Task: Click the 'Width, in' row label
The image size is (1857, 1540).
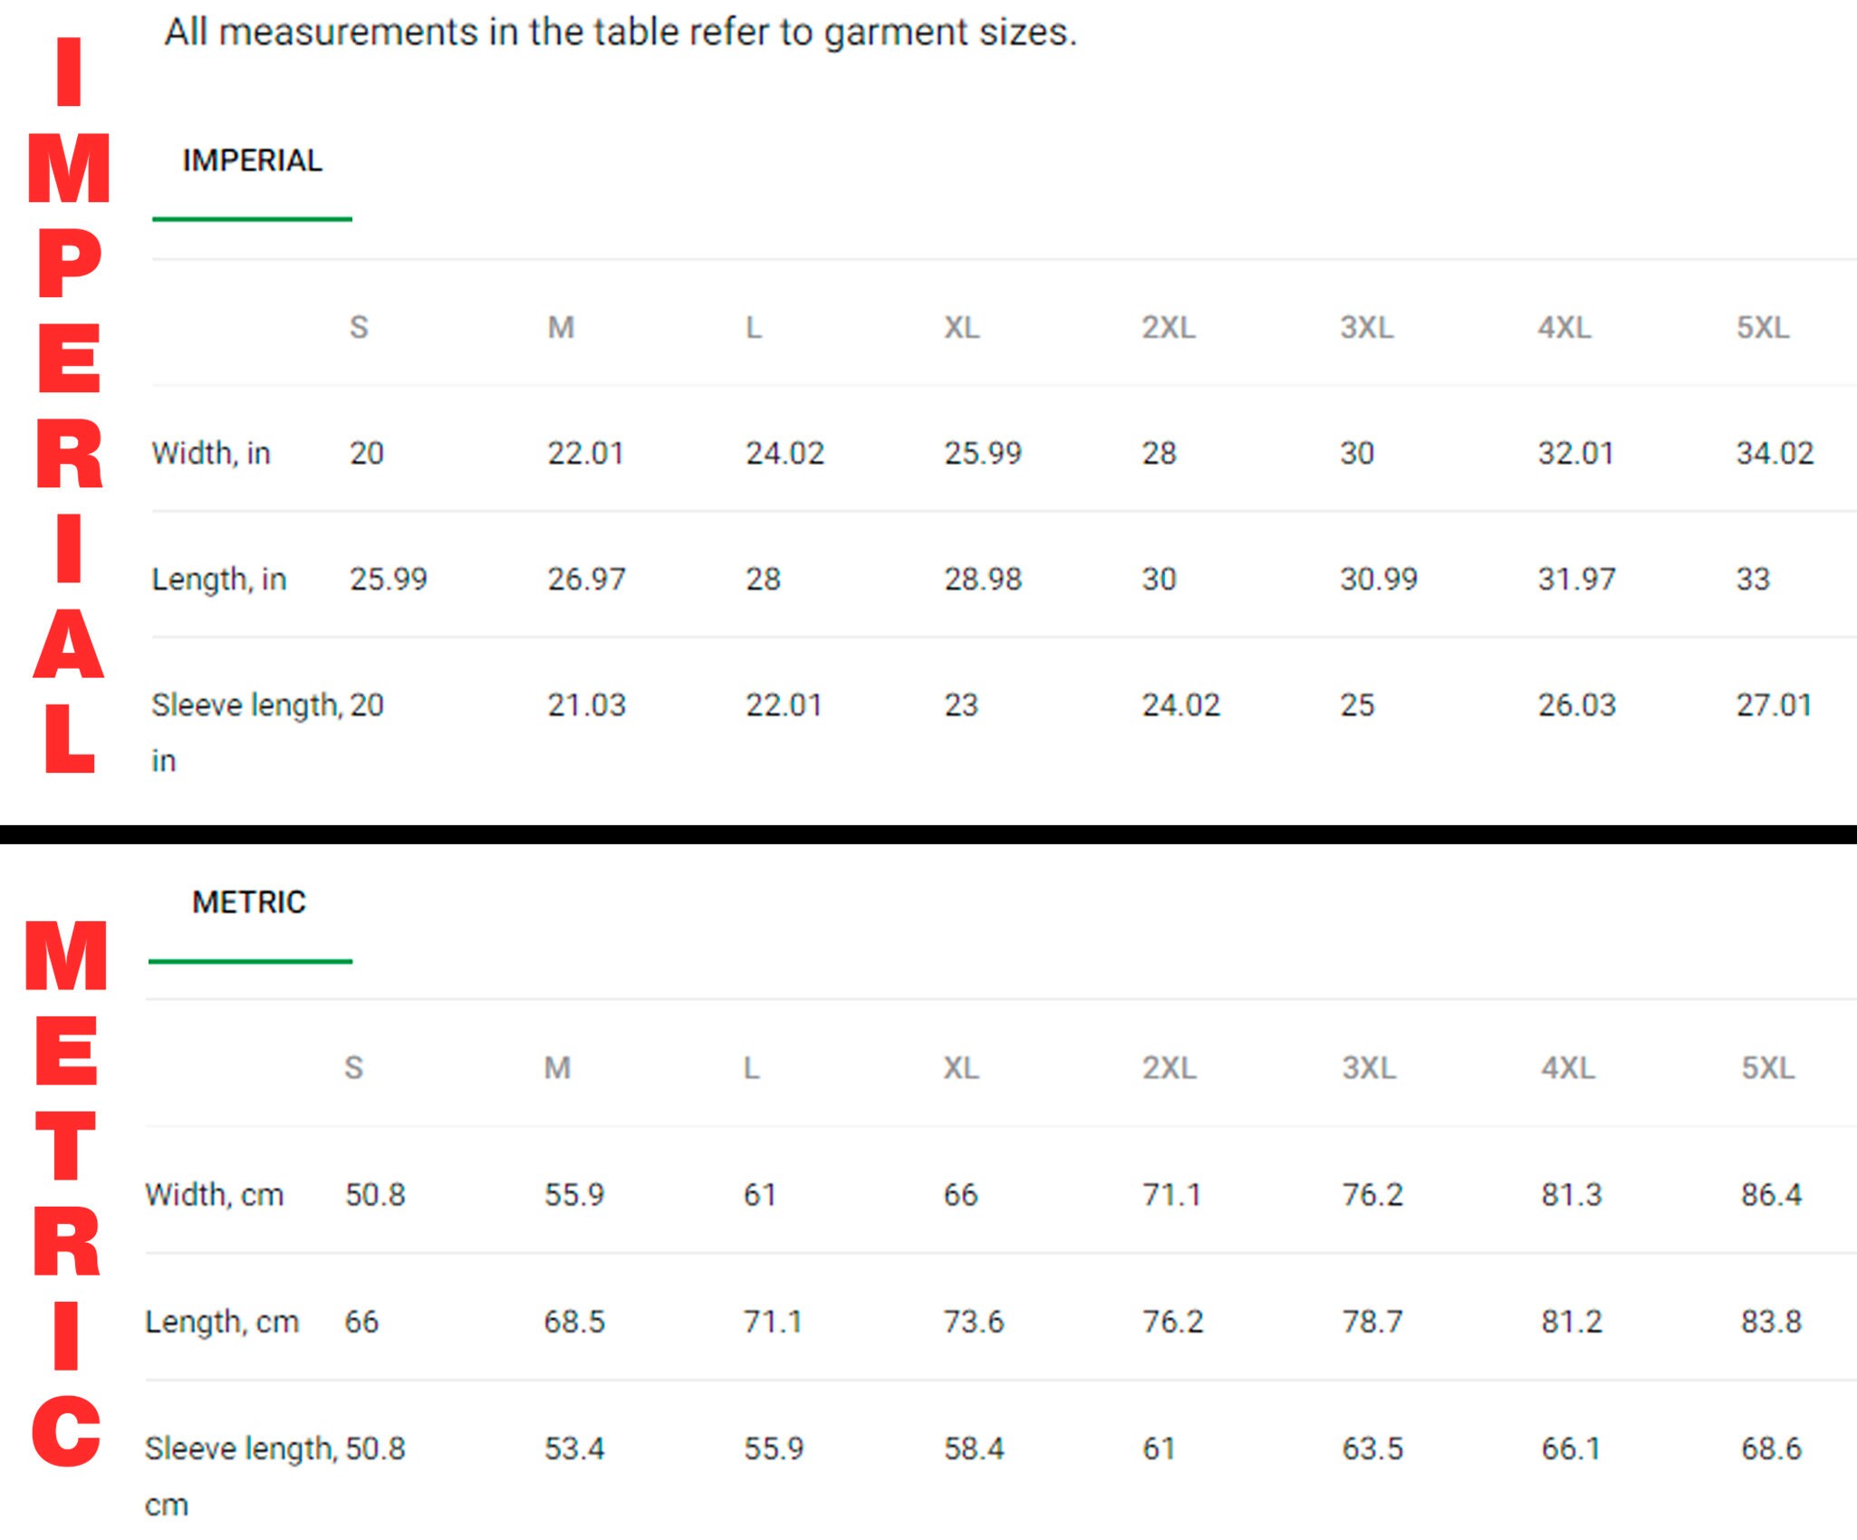Action: coord(211,453)
